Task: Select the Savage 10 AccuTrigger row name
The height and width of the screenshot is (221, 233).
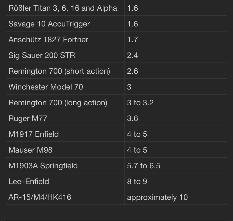Action: pos(49,24)
